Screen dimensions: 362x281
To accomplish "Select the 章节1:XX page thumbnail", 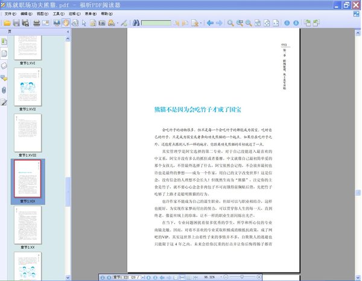I will pos(28,225).
